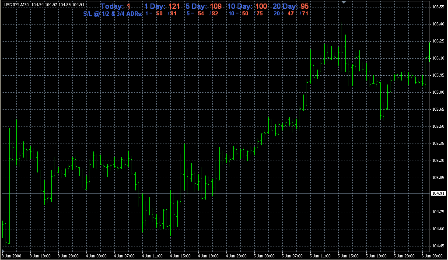Click the 105.65 price axis label
Image resolution: width=448 pixels, height=260 pixels.
438,109
